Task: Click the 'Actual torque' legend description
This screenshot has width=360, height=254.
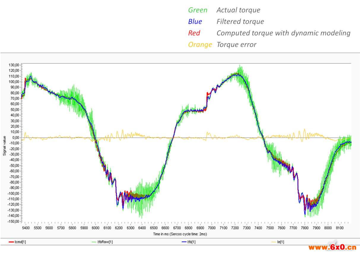Action: [x=238, y=10]
